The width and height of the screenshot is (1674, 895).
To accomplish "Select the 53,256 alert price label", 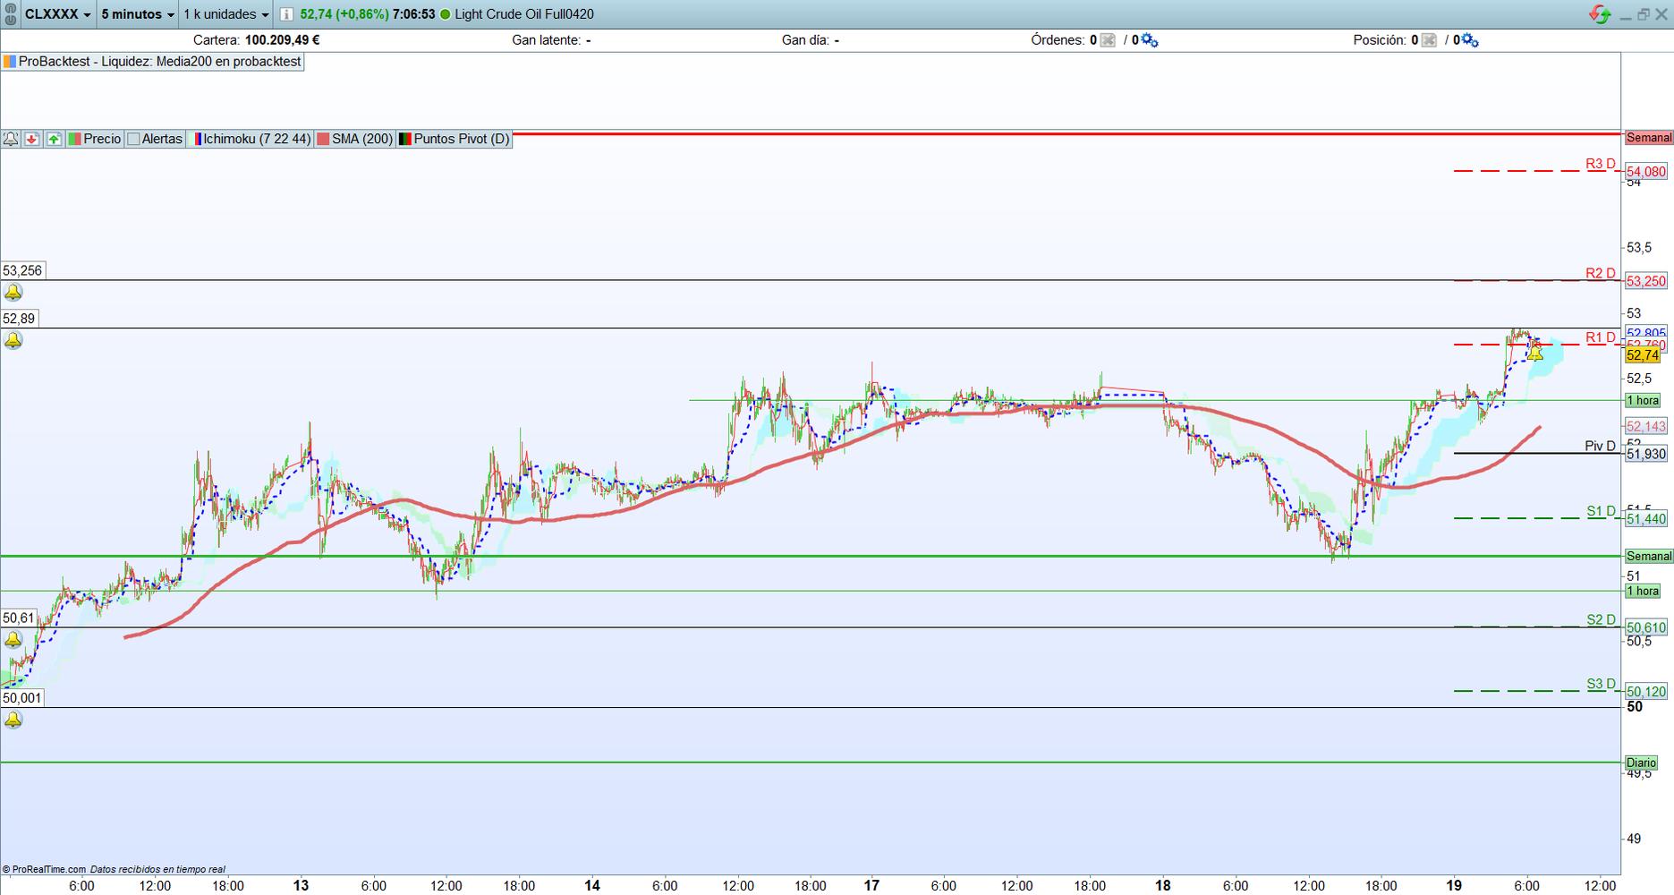I will pos(22,271).
